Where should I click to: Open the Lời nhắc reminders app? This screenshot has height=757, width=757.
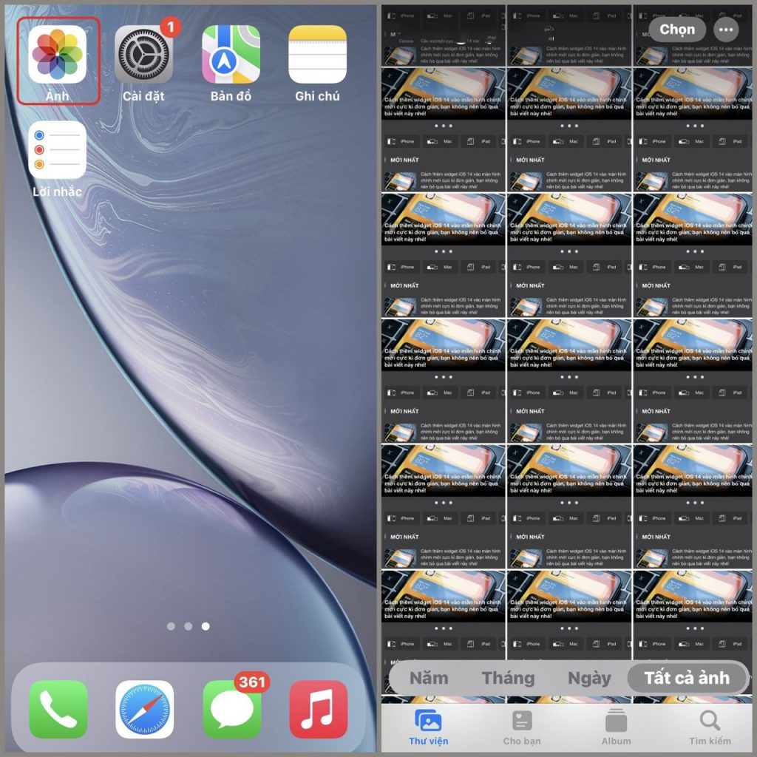(58, 149)
